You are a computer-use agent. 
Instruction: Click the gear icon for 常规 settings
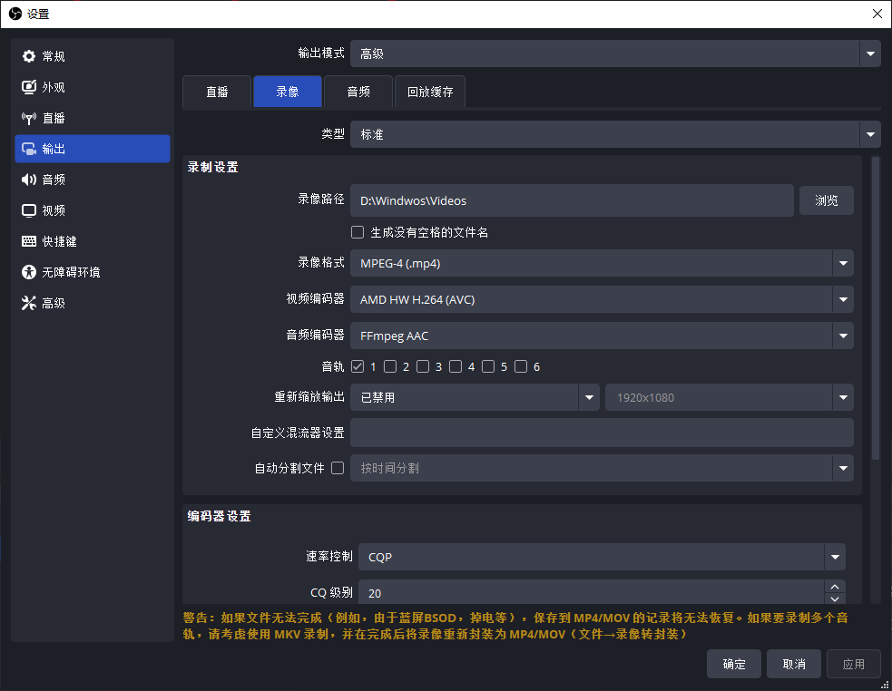[x=29, y=56]
